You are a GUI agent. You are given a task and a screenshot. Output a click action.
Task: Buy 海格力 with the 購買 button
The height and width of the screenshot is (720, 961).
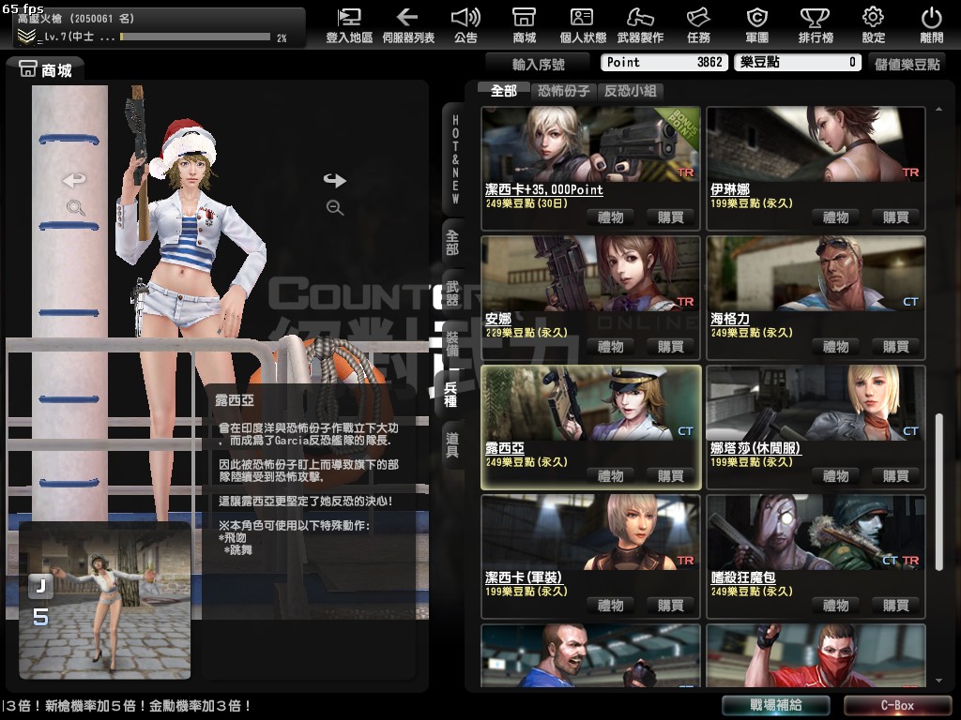tap(896, 347)
